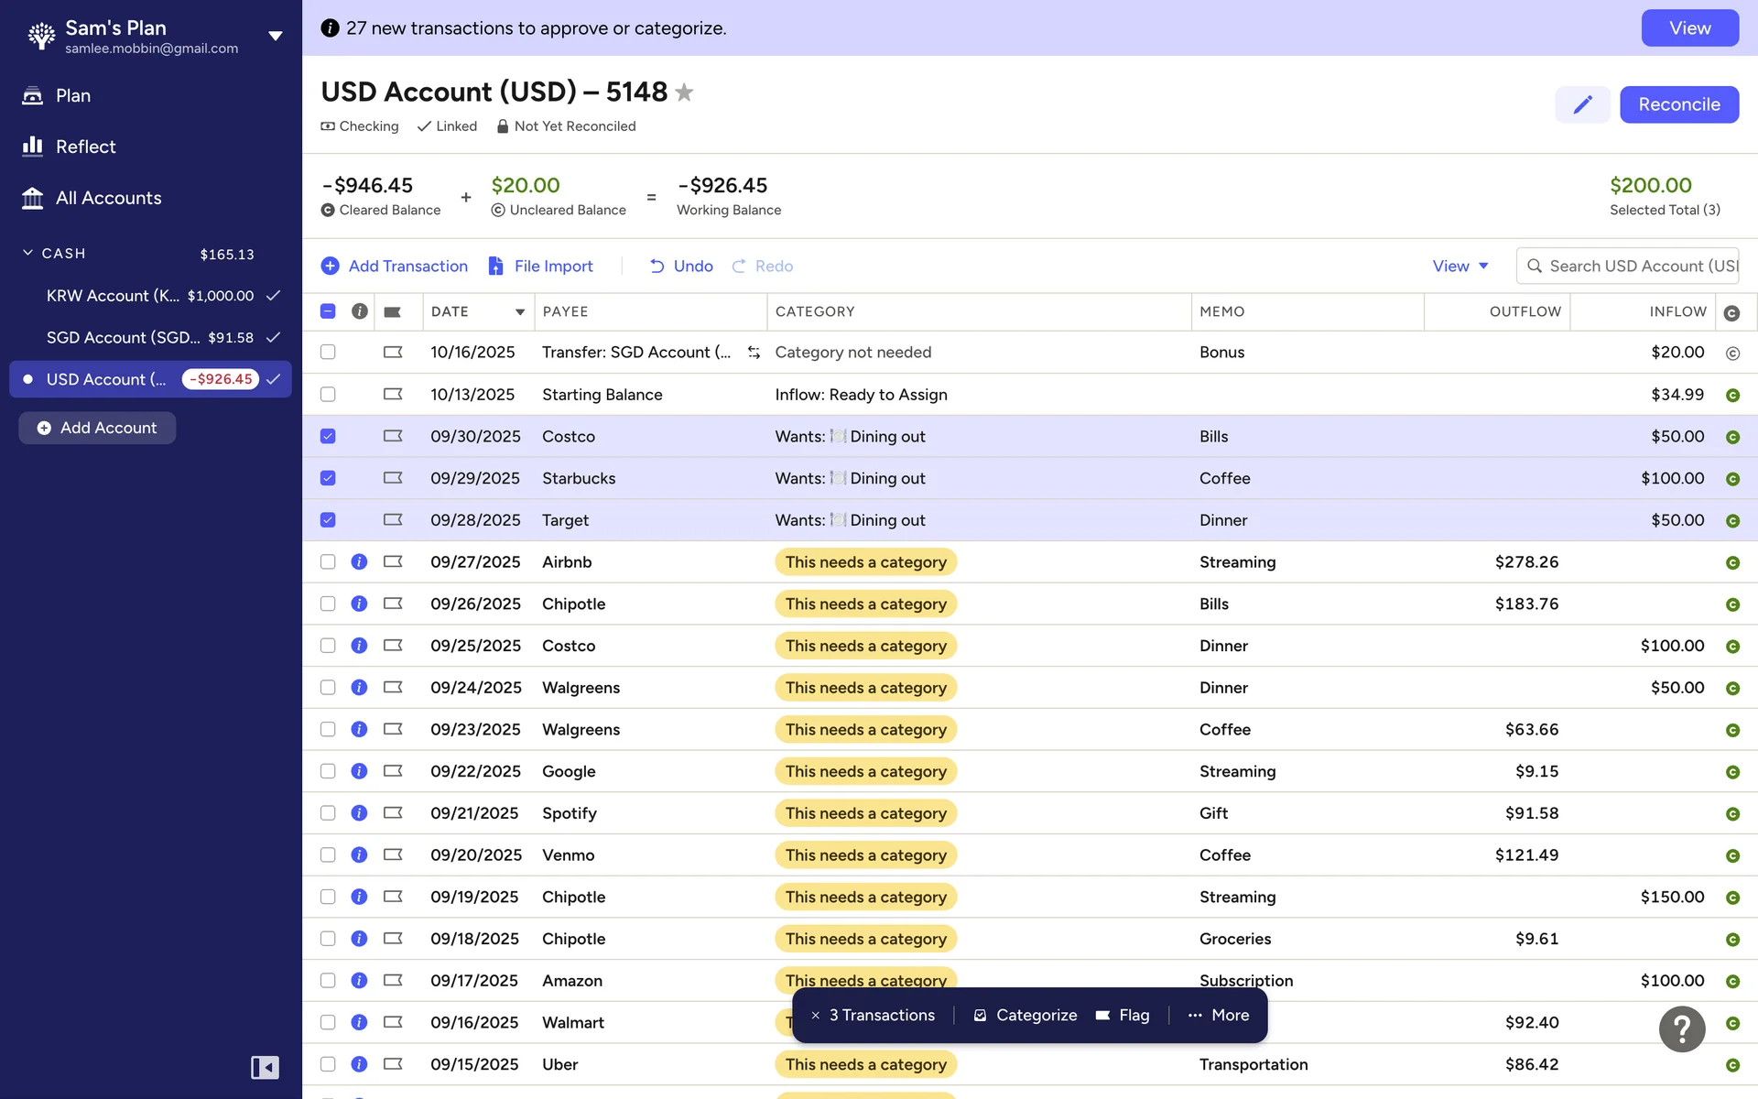1758x1099 pixels.
Task: Open the View dropdown above table
Action: point(1460,267)
